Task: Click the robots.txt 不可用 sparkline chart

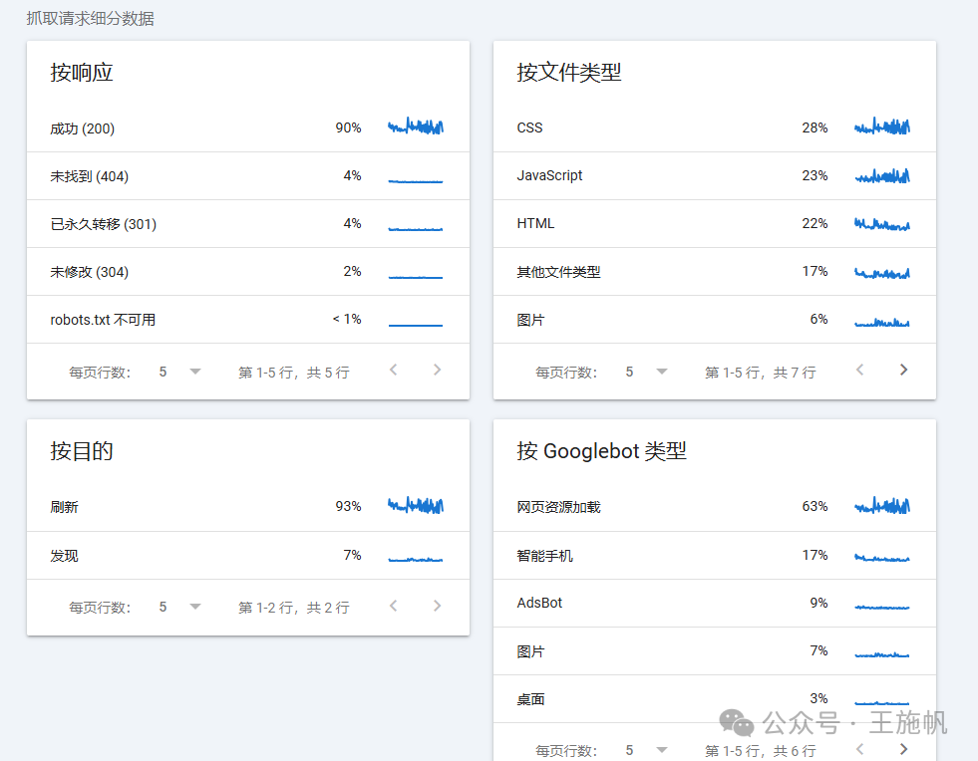Action: click(416, 320)
